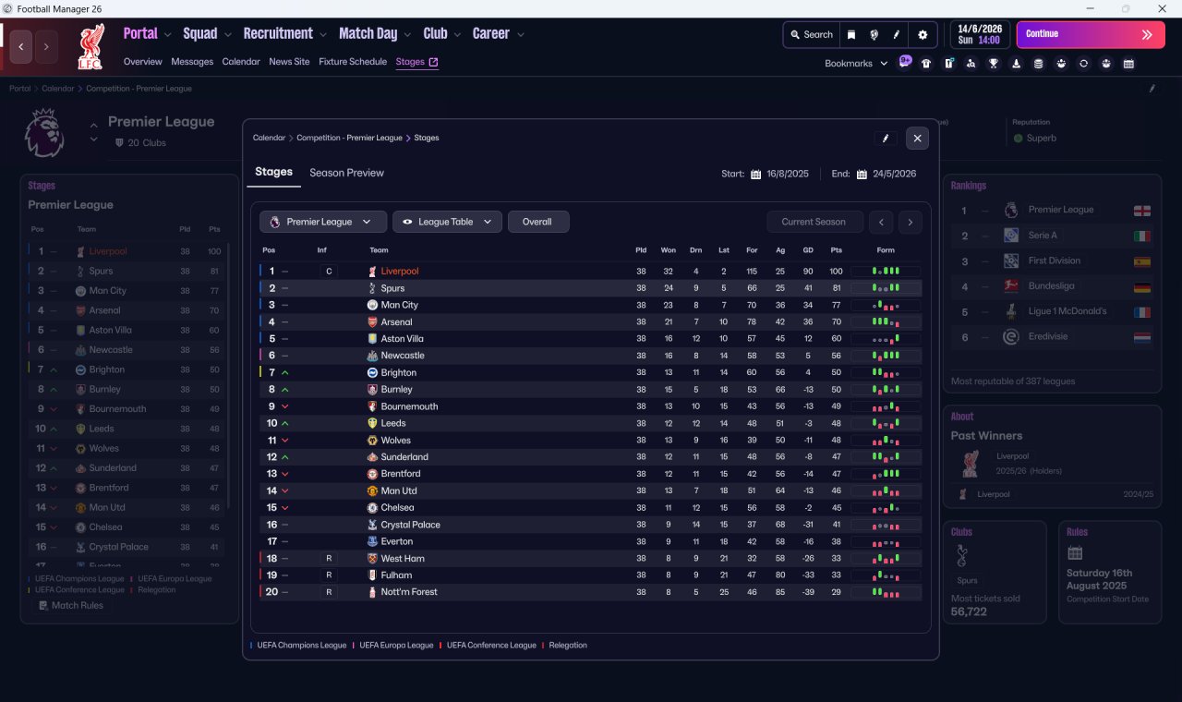This screenshot has height=702, width=1182.
Task: Open the training cone bookmark icon
Action: [x=1016, y=64]
